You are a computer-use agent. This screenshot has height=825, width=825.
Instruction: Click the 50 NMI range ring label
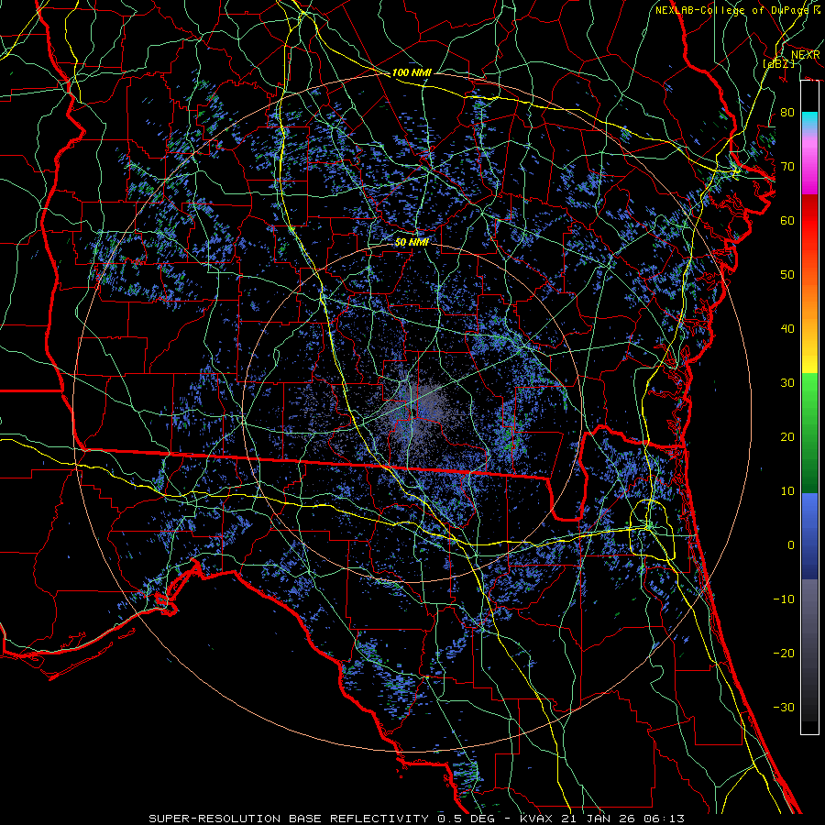(x=412, y=242)
